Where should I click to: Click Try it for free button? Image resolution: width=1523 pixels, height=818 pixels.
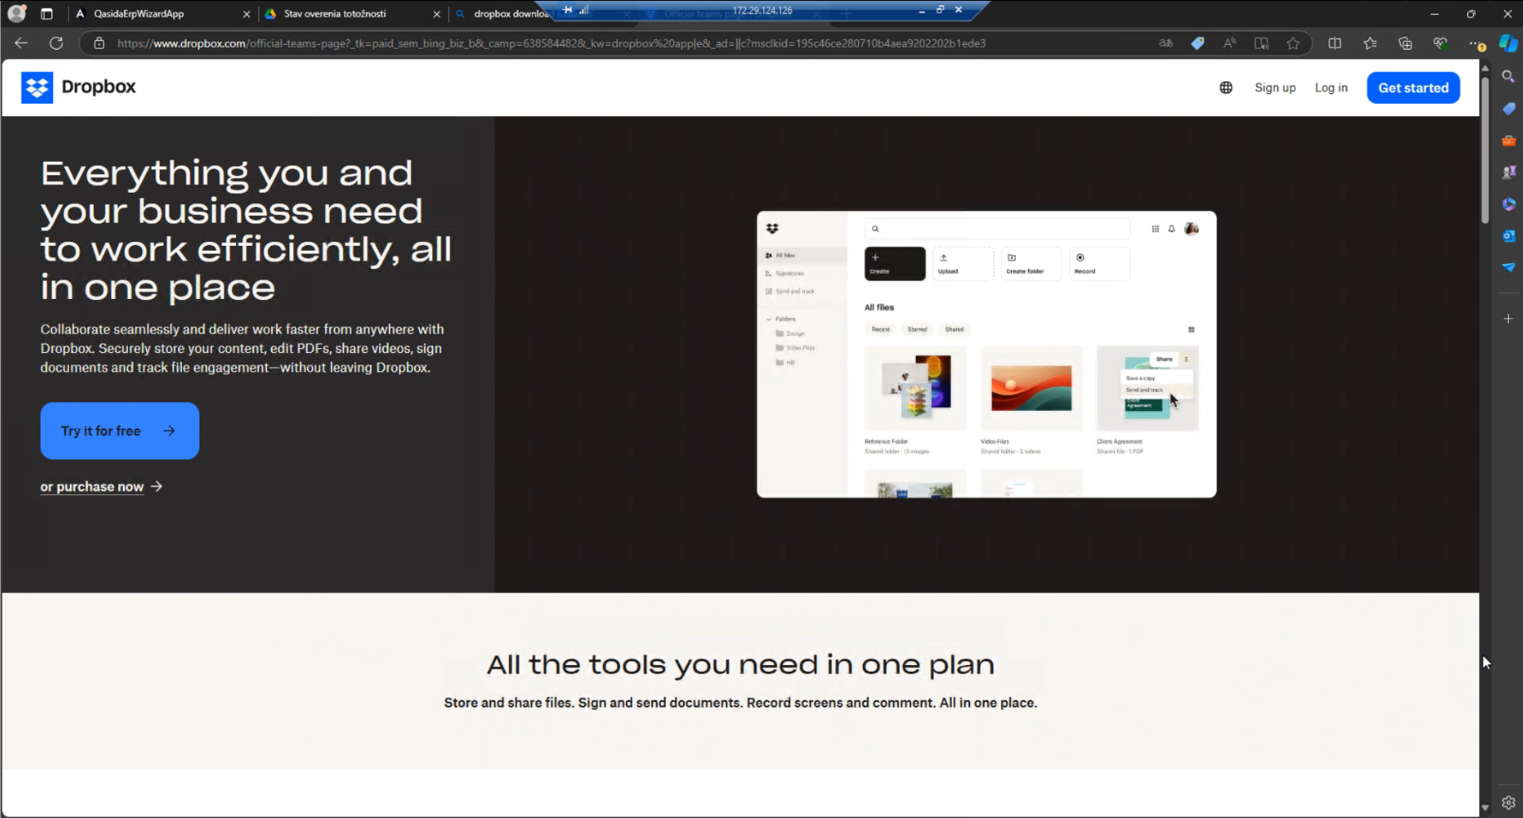pyautogui.click(x=120, y=431)
